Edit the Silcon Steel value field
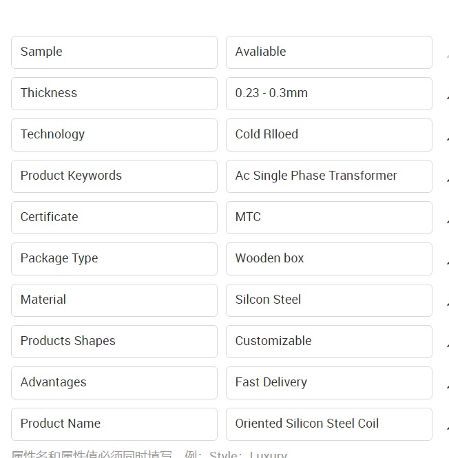 click(x=329, y=300)
